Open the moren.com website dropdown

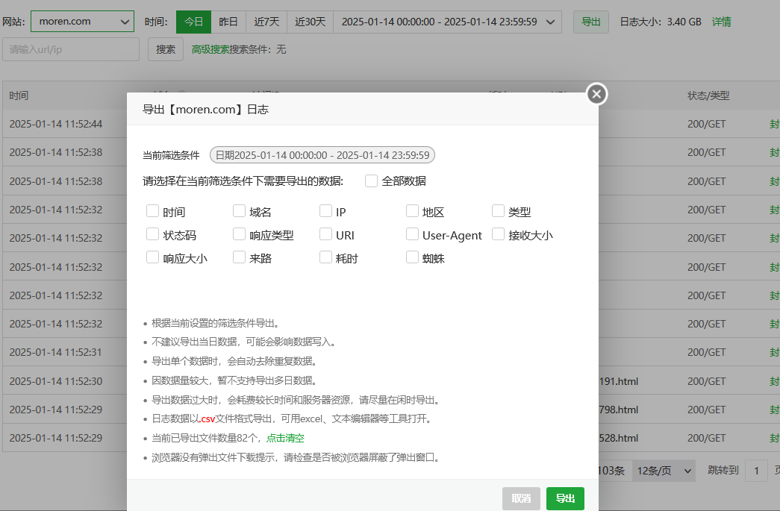tap(83, 22)
